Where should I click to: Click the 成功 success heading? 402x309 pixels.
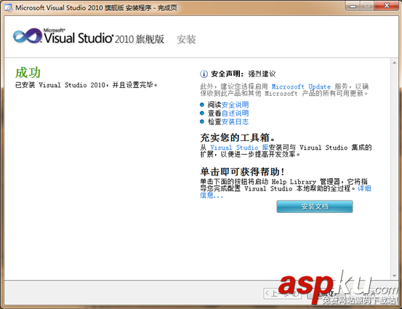pos(28,73)
